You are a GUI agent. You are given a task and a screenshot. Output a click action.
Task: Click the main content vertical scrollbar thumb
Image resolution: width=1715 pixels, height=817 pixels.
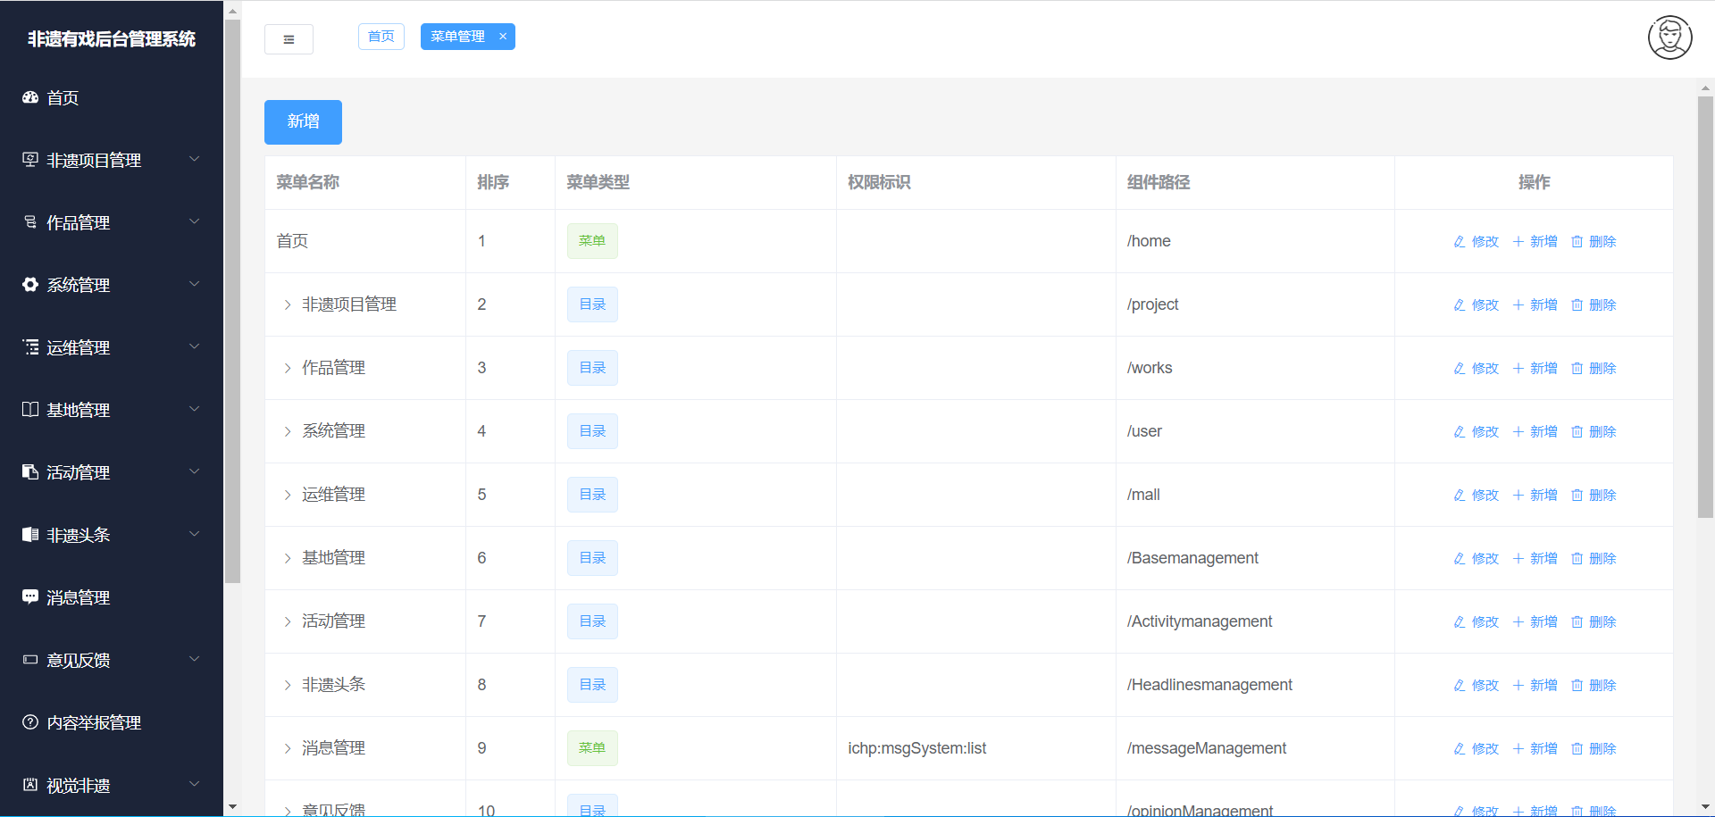1705,306
